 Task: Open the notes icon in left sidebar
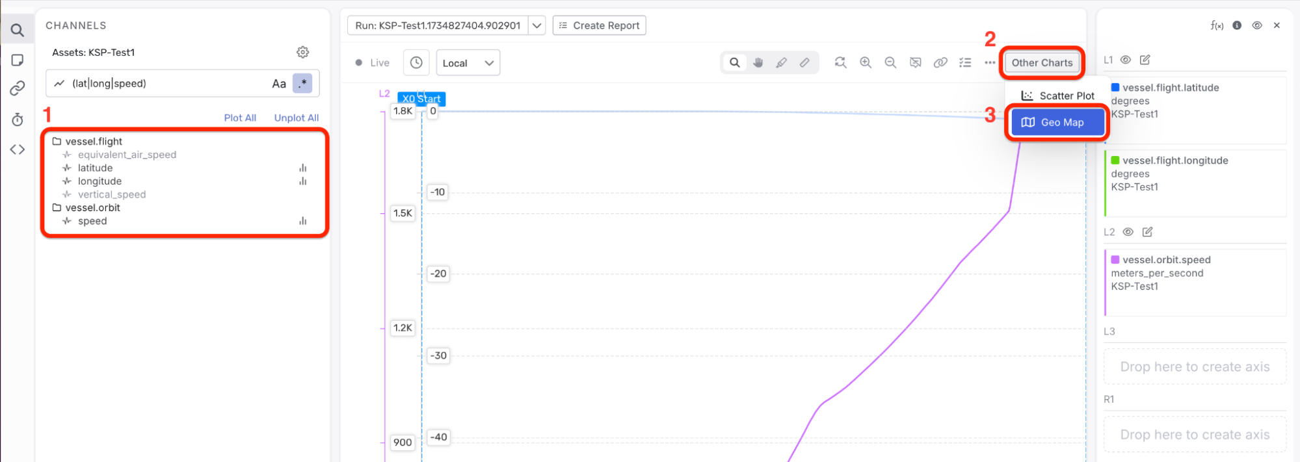point(18,60)
